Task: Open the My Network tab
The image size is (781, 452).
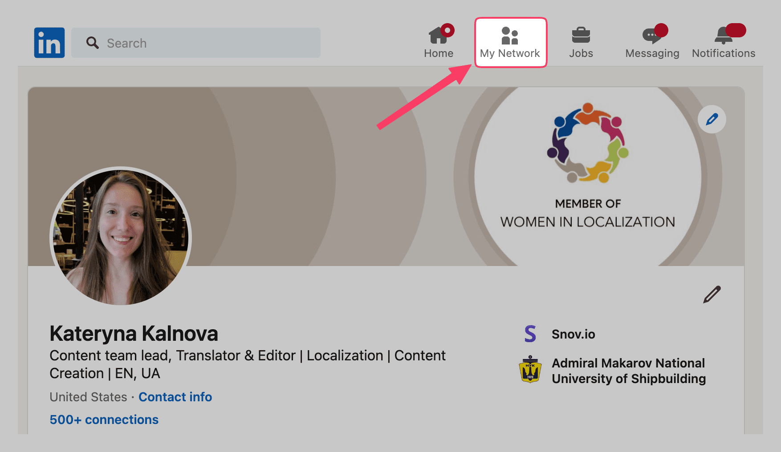Action: pyautogui.click(x=510, y=43)
